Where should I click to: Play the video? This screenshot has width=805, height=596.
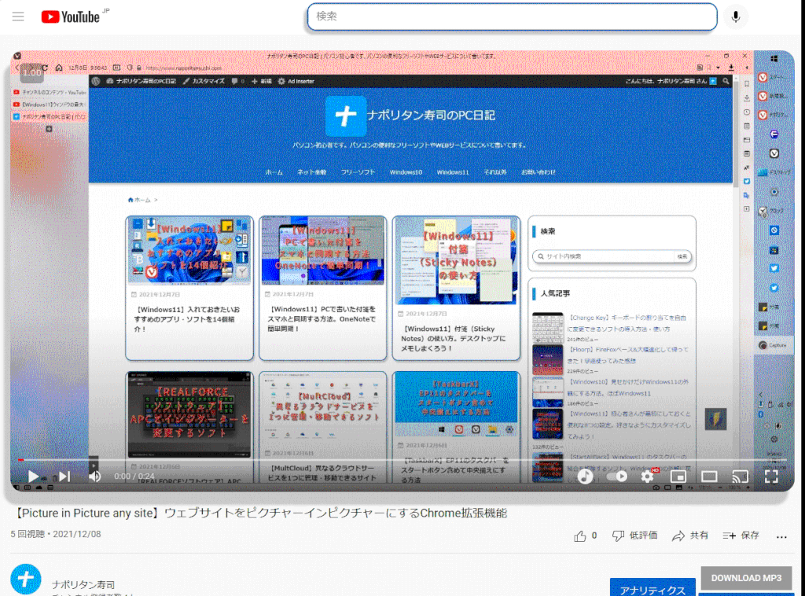pos(33,476)
